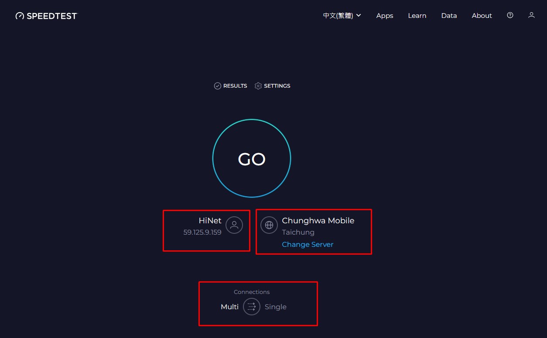Click the globe icon beside Chunghwa Mobile
This screenshot has width=547, height=338.
coord(269,225)
